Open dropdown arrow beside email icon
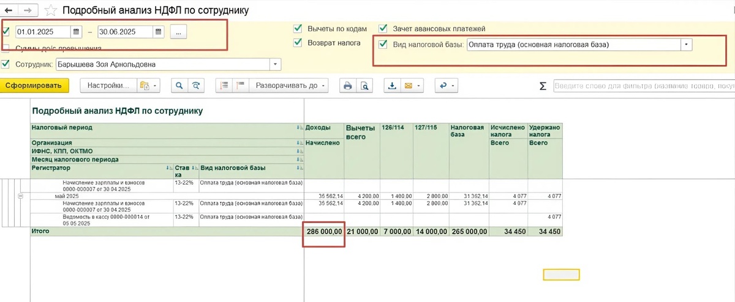Image resolution: width=735 pixels, height=302 pixels. [419, 86]
